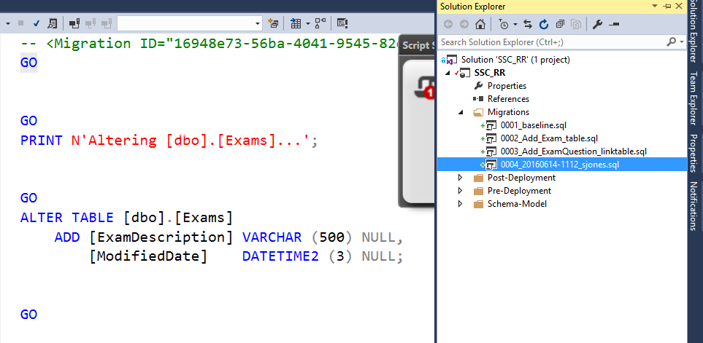Click the Home icon in Solution Explorer
The width and height of the screenshot is (703, 343).
480,24
